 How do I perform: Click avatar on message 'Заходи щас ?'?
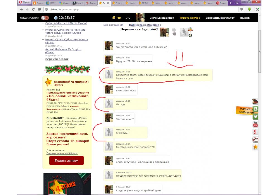click(109, 118)
